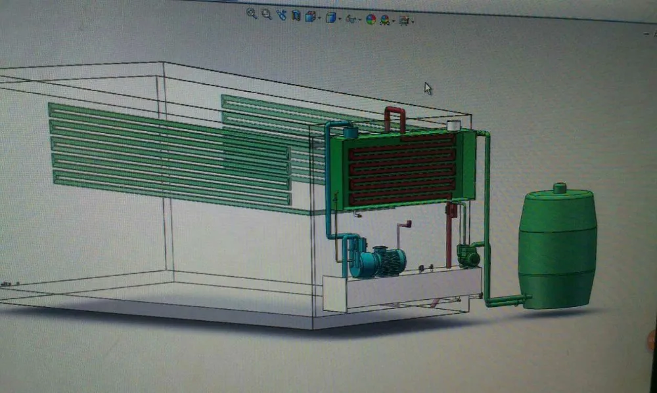Select the small green blower beside the base
This screenshot has height=393, width=657.
468,256
